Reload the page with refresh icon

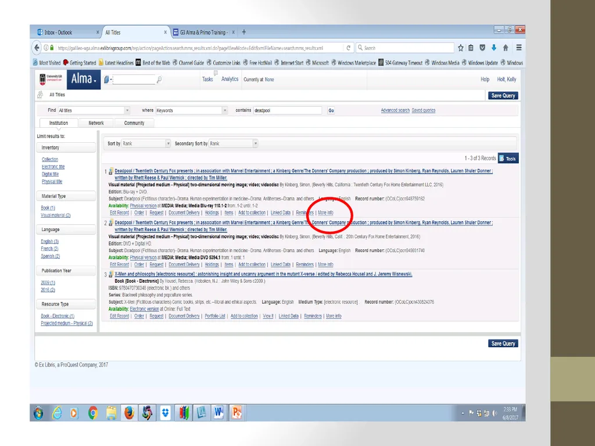click(349, 48)
